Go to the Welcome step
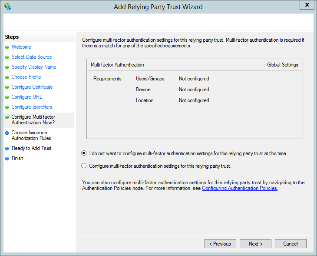Image resolution: width=317 pixels, height=256 pixels. (x=21, y=47)
